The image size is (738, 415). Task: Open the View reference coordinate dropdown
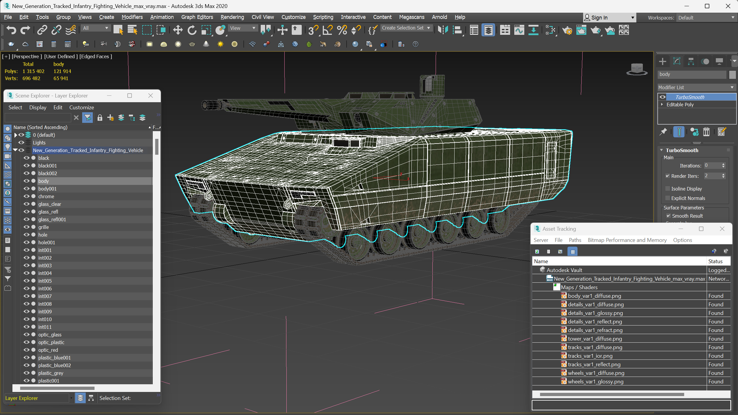tap(243, 28)
